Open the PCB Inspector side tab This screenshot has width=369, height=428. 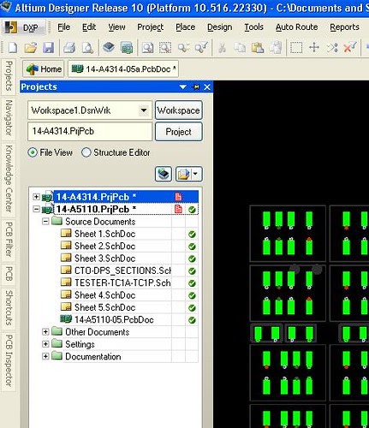[x=9, y=360]
